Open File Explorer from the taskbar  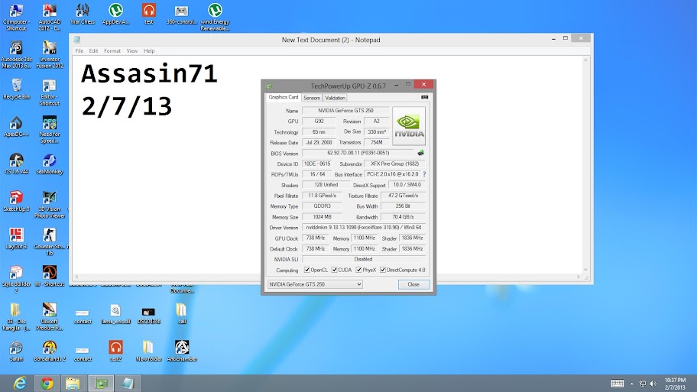pos(73,383)
